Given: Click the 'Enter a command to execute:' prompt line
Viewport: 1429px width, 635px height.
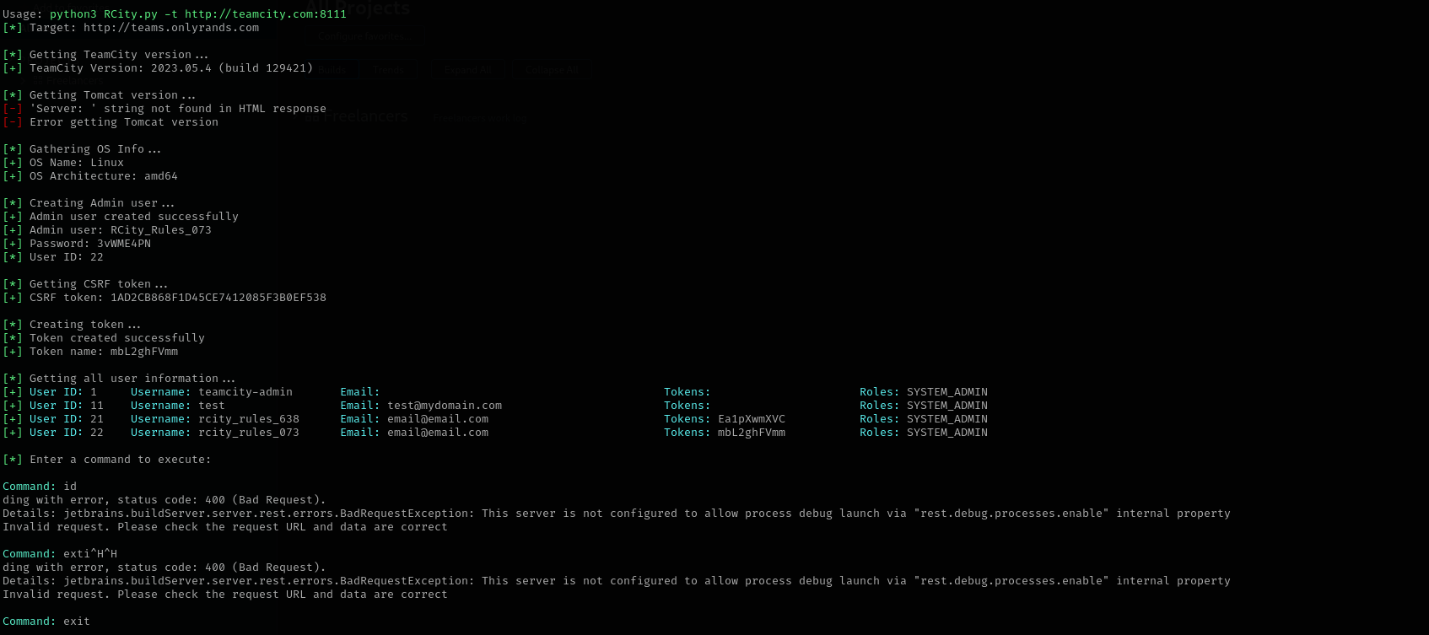Looking at the screenshot, I should click(107, 460).
